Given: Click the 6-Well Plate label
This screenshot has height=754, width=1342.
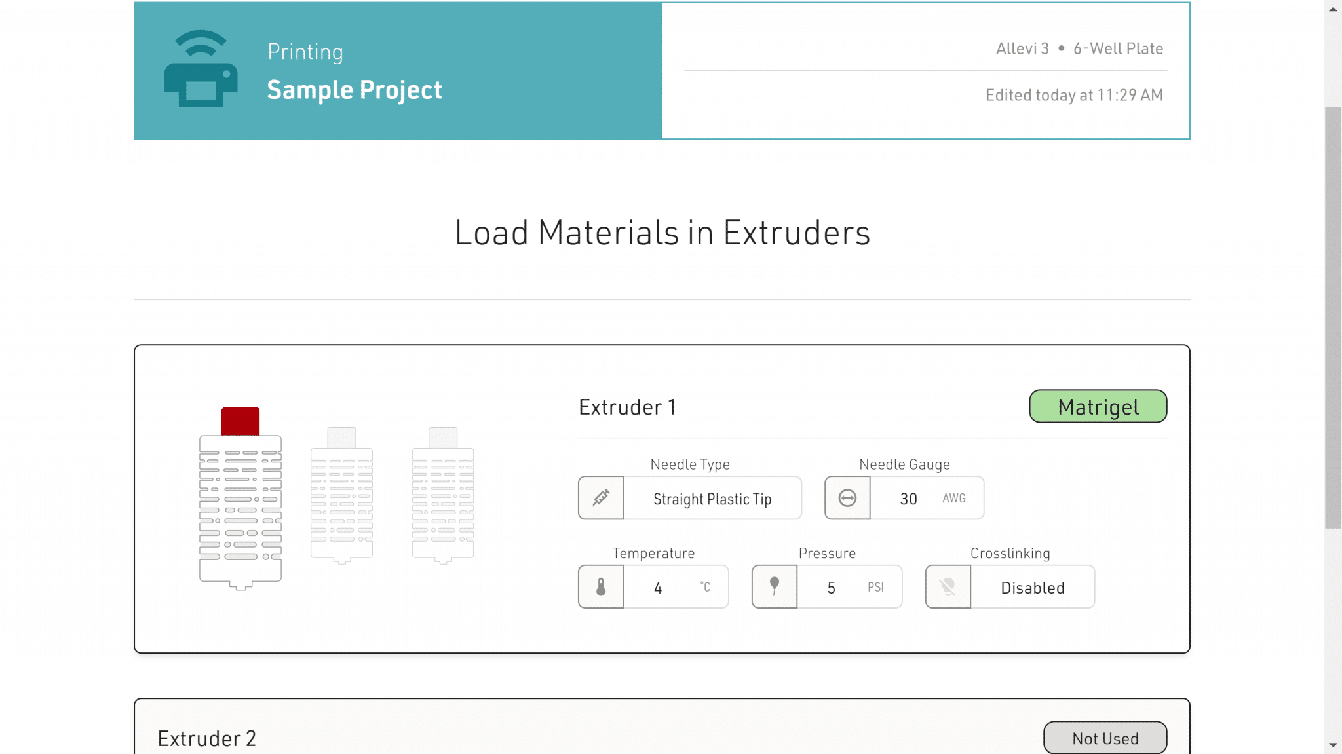Looking at the screenshot, I should tap(1118, 48).
